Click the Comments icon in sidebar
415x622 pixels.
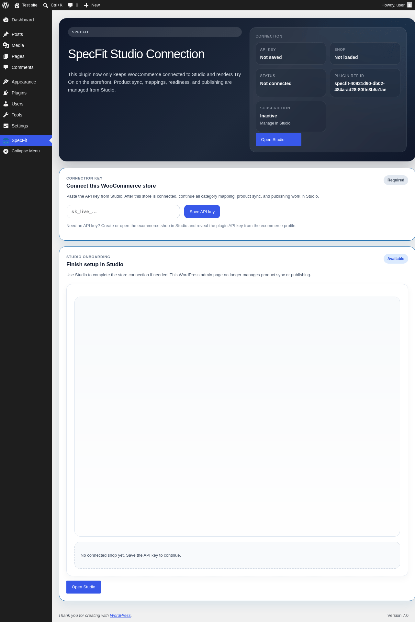coord(6,67)
